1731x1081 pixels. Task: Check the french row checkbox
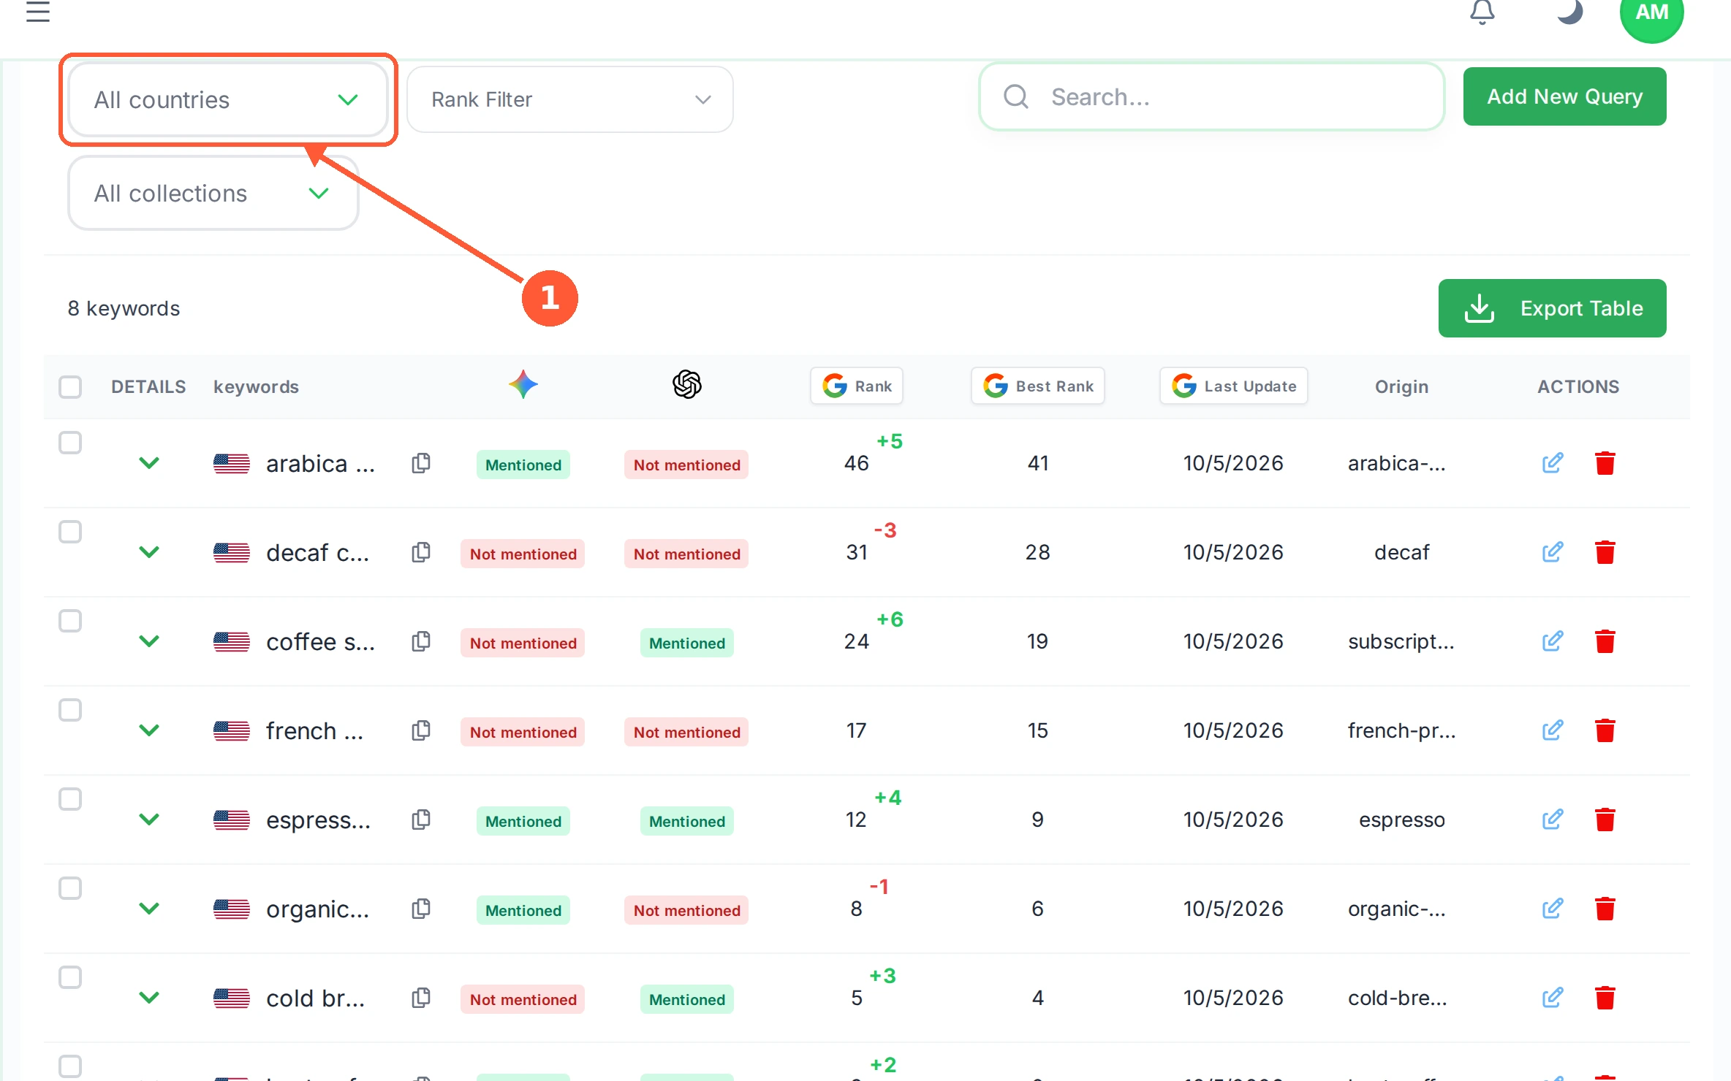(x=70, y=710)
